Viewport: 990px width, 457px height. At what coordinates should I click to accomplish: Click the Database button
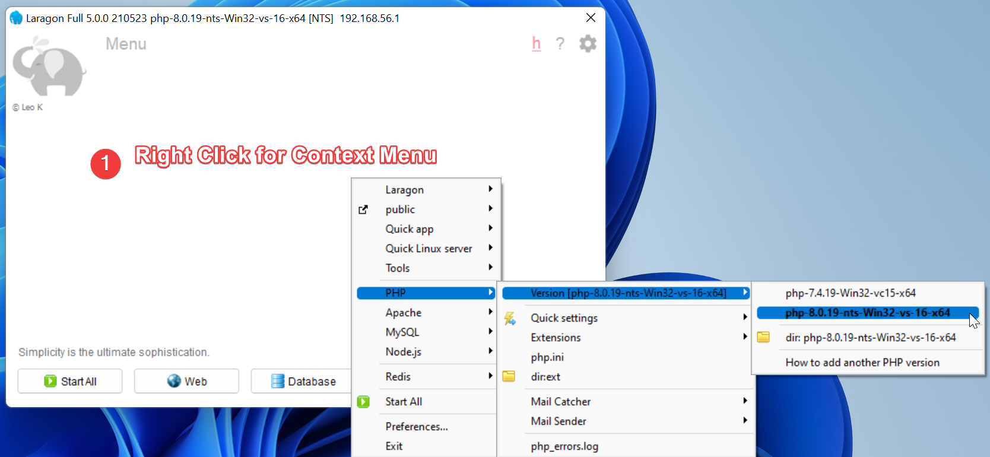[303, 381]
